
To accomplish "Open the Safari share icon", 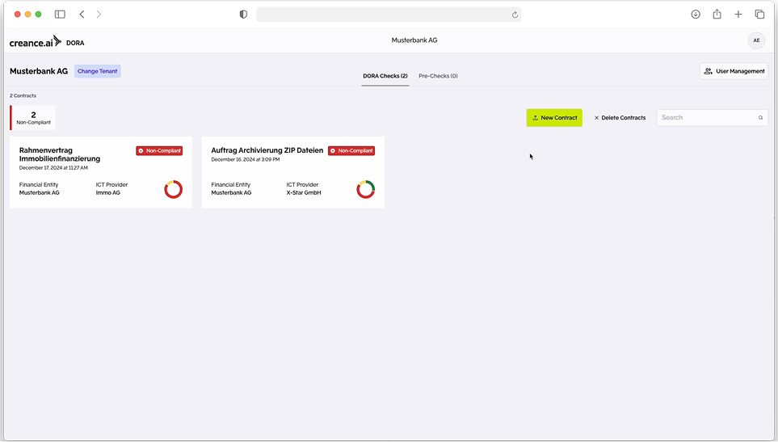I will [x=717, y=14].
